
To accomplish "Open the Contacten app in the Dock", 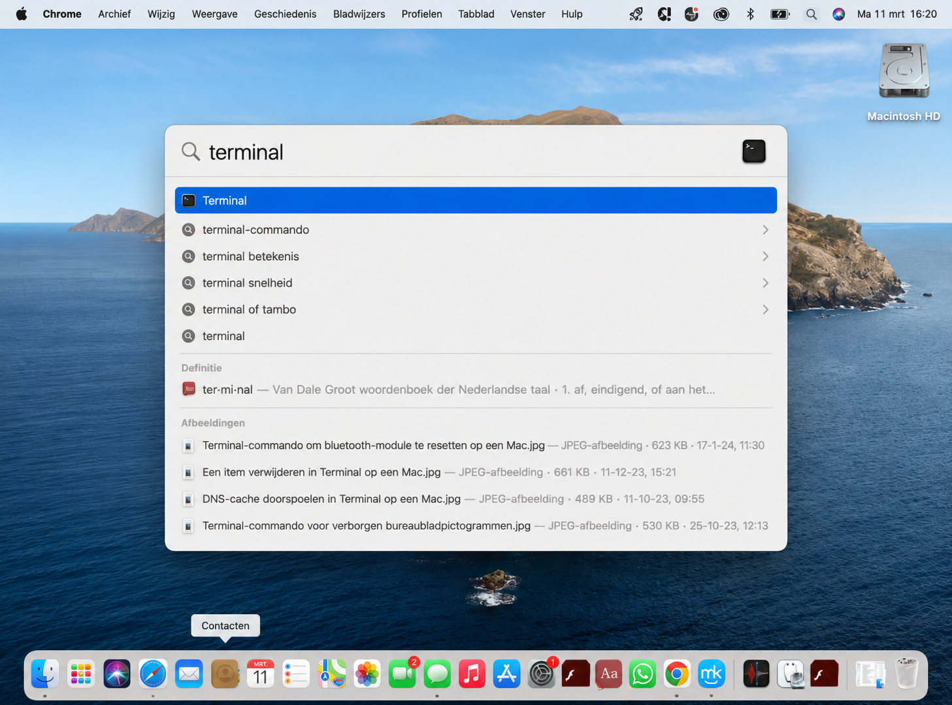I will point(225,674).
